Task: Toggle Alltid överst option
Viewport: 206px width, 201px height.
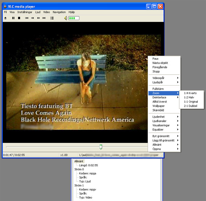Action: (x=164, y=102)
